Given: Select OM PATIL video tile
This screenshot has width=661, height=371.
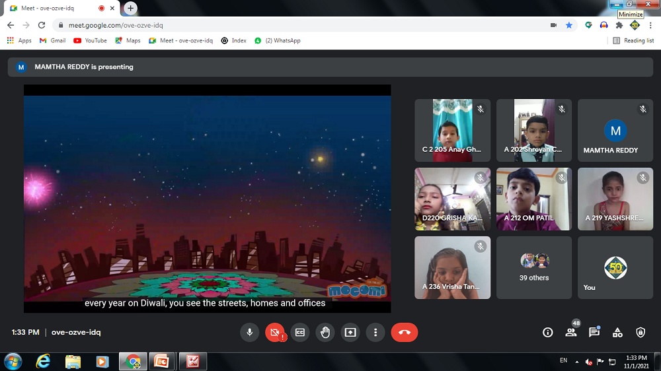Looking at the screenshot, I should [x=534, y=199].
